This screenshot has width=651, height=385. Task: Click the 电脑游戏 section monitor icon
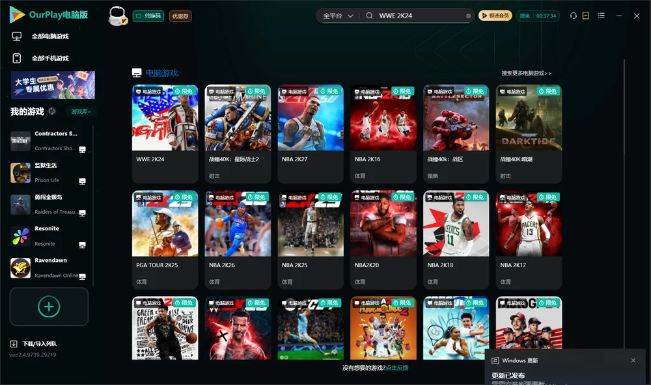coord(137,73)
